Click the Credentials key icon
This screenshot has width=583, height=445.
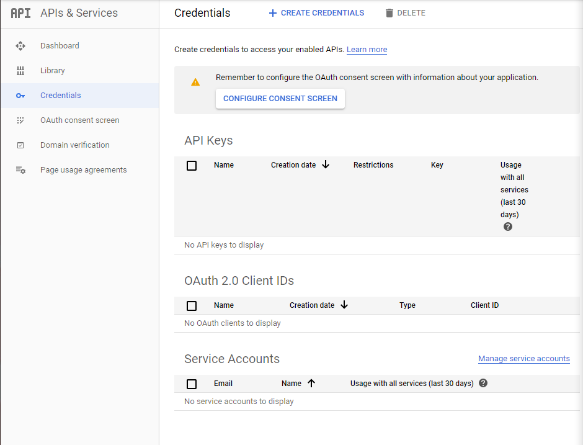(x=20, y=96)
